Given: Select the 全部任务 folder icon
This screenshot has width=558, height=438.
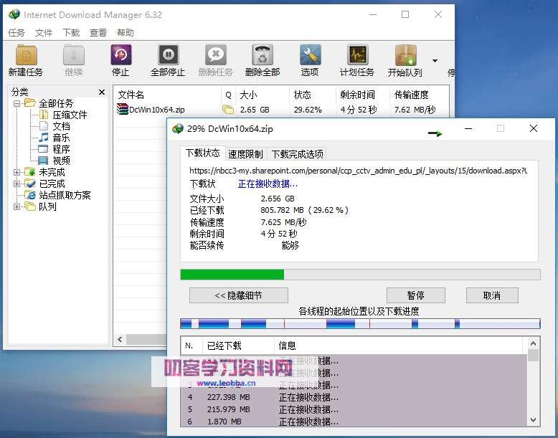Looking at the screenshot, I should (30, 103).
